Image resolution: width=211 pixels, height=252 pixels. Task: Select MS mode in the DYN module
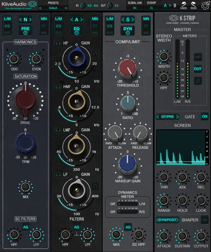click(146, 33)
